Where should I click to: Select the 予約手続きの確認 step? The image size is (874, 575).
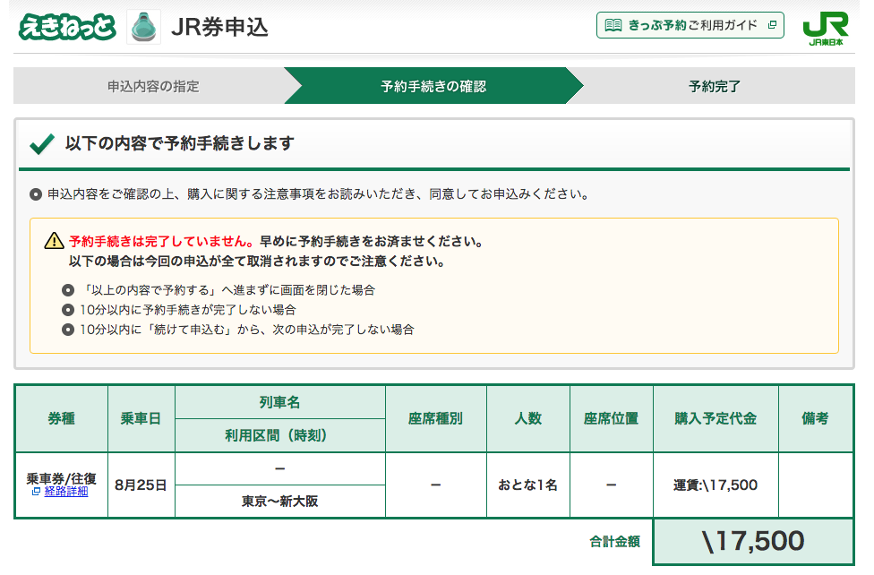433,87
